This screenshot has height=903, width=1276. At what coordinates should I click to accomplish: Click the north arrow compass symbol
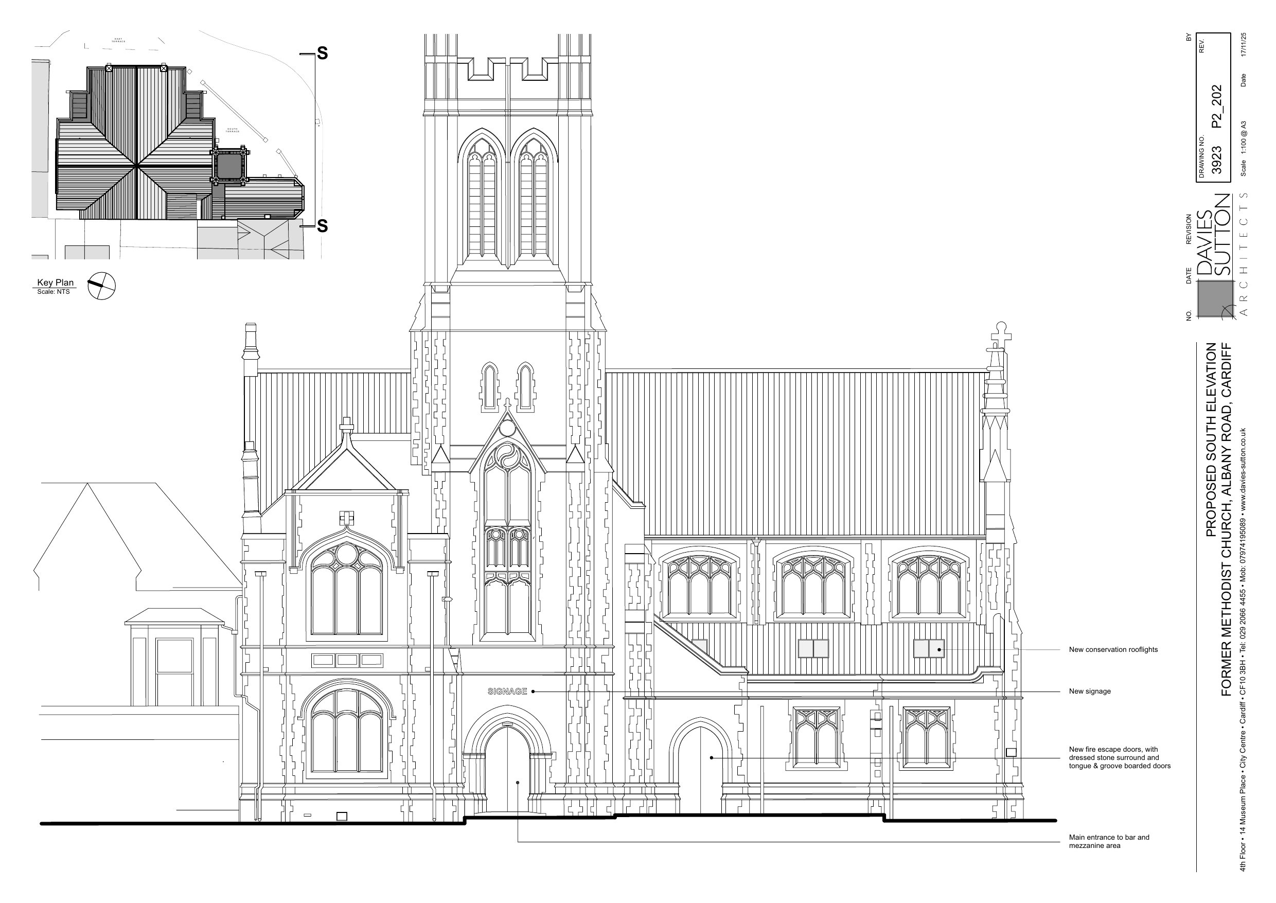[x=101, y=287]
